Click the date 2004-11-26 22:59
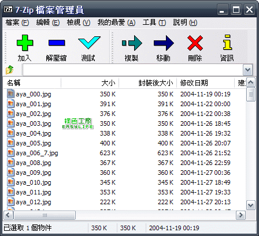The height and width of the screenshot is (236, 259). (205, 163)
